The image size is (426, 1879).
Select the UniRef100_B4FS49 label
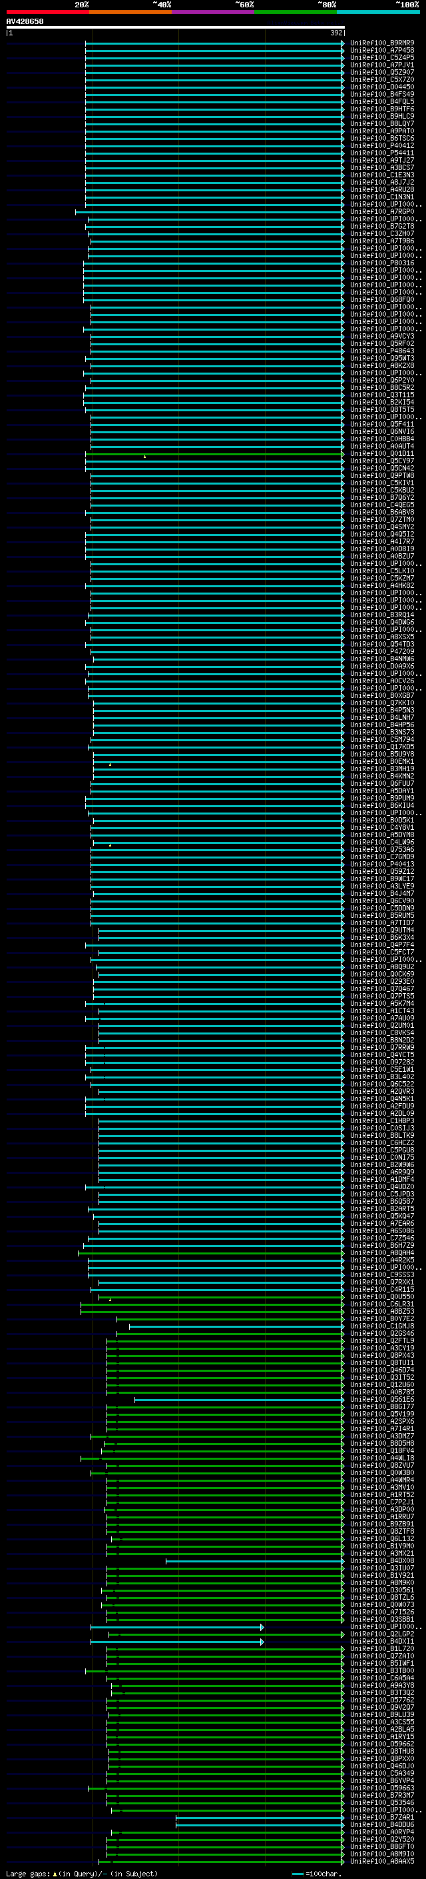[x=382, y=94]
